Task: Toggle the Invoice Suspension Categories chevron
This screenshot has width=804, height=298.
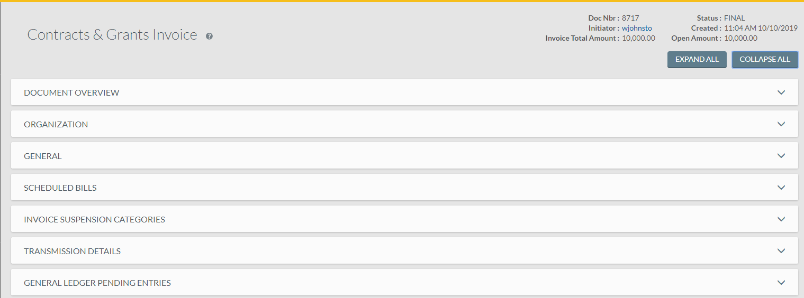Action: (x=781, y=219)
